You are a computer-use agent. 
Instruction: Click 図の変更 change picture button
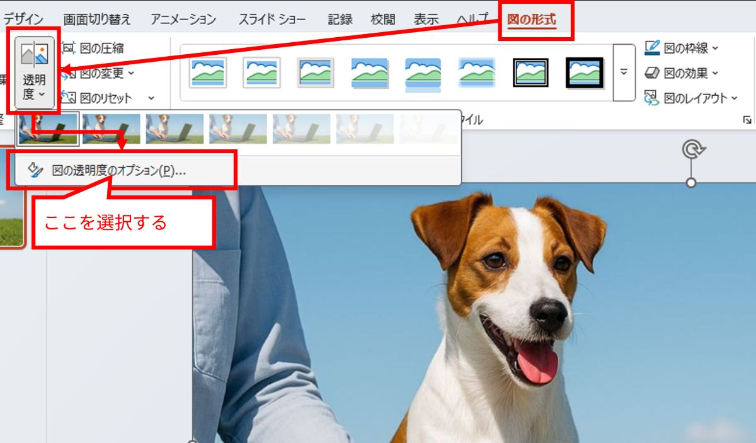101,73
